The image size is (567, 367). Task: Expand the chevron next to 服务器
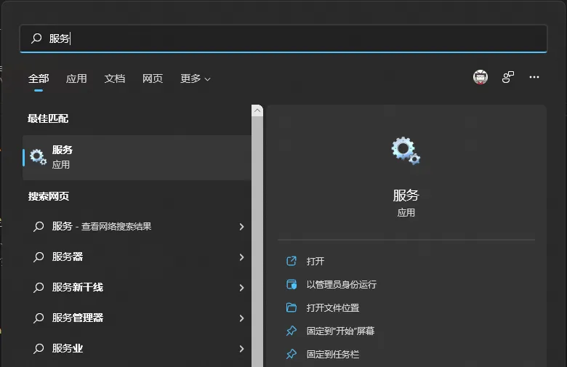point(241,257)
